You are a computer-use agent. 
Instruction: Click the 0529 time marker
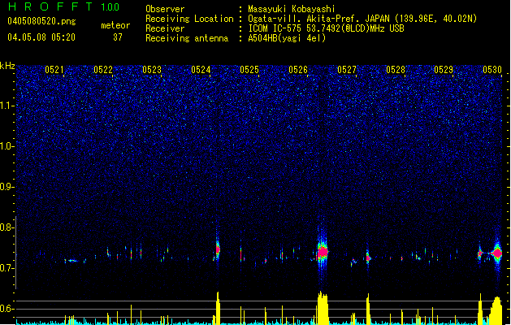[x=444, y=70]
